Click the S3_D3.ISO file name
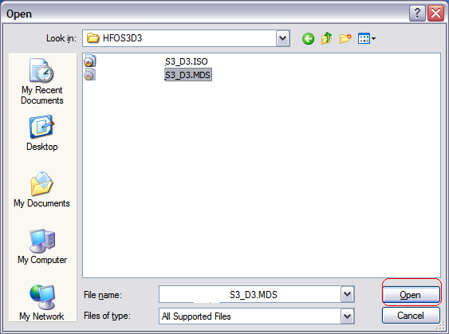 186,61
